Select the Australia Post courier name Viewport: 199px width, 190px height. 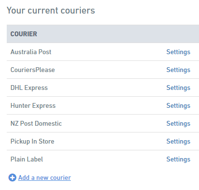point(31,52)
